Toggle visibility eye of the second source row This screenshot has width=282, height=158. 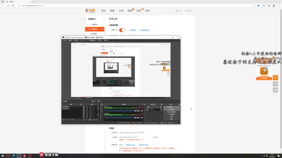(98, 109)
